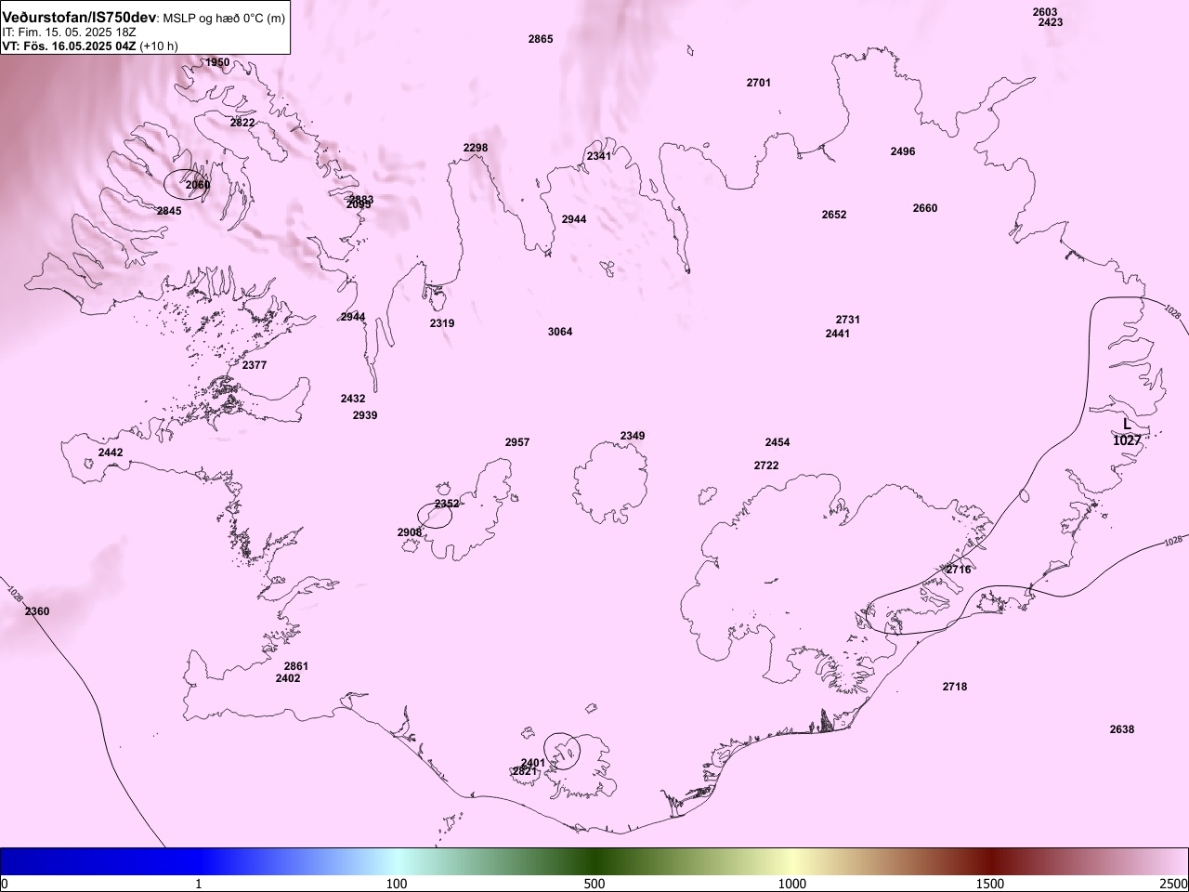Click the value 2496
The width and height of the screenshot is (1189, 892).
pos(903,151)
